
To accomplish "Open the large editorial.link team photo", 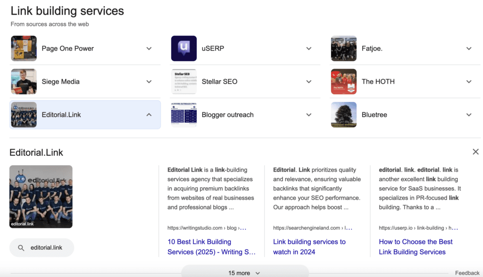I will pos(41,197).
